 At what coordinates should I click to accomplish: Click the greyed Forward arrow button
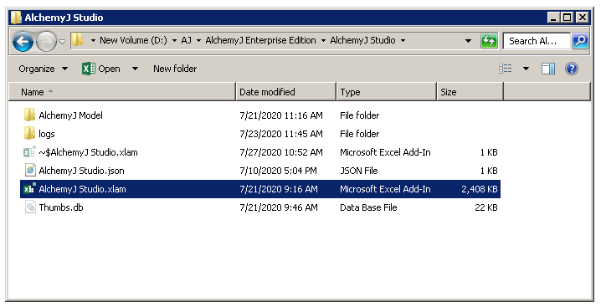[x=46, y=41]
